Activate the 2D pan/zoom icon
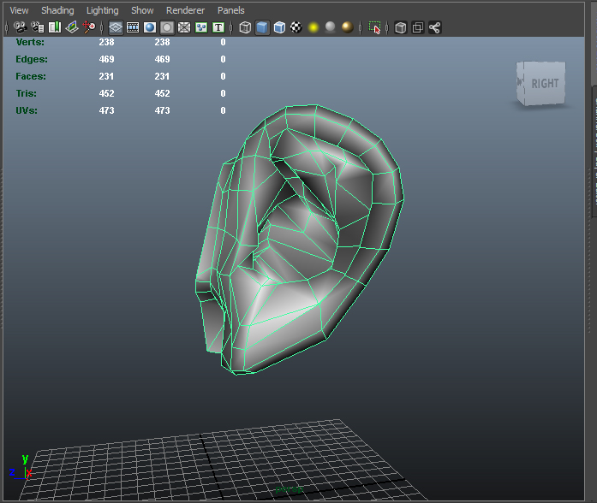Image resolution: width=597 pixels, height=503 pixels. [89, 27]
